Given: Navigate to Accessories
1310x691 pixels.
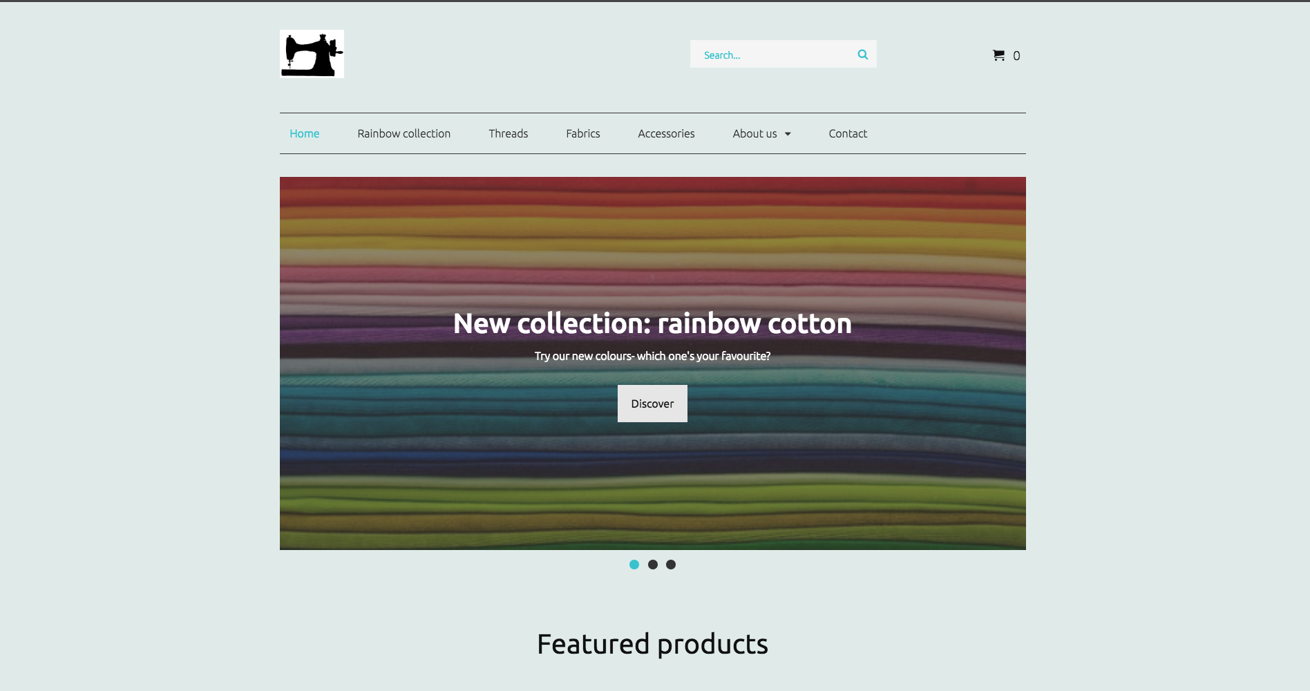Looking at the screenshot, I should [x=666, y=133].
